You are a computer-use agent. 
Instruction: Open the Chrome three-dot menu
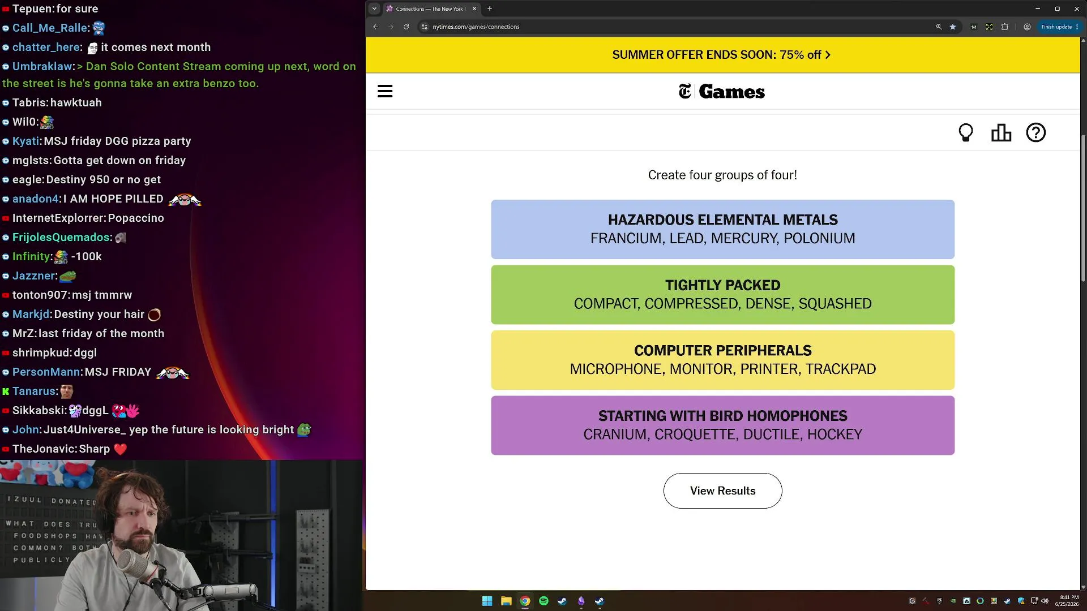click(x=1077, y=27)
